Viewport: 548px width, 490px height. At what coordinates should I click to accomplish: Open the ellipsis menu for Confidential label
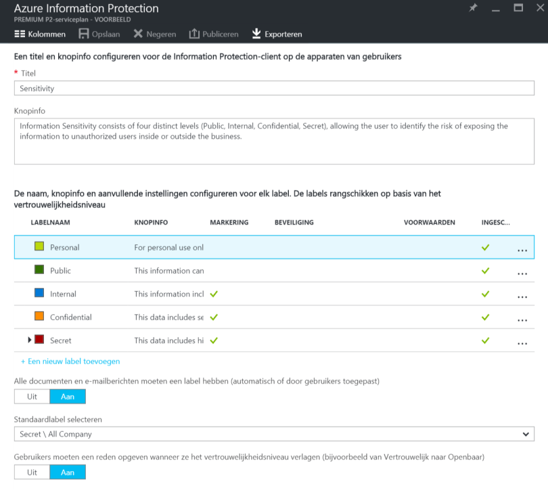coord(522,319)
